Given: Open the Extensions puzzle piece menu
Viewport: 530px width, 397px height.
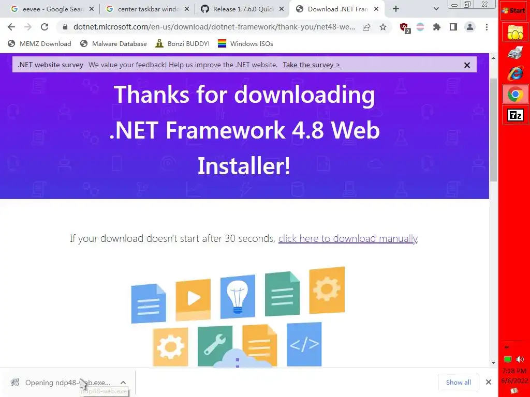Looking at the screenshot, I should point(437,27).
